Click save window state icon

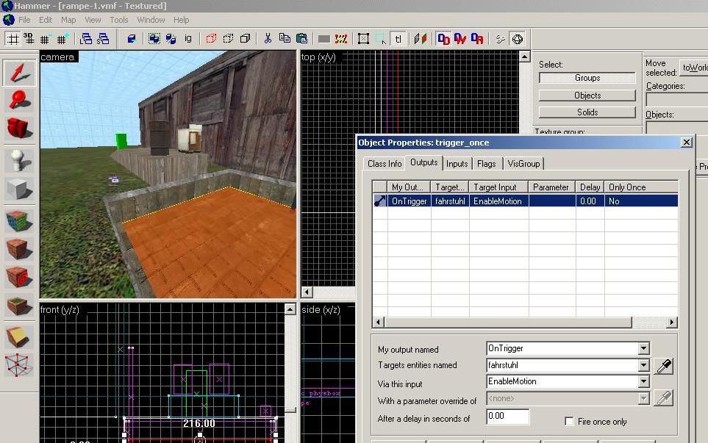click(x=103, y=39)
